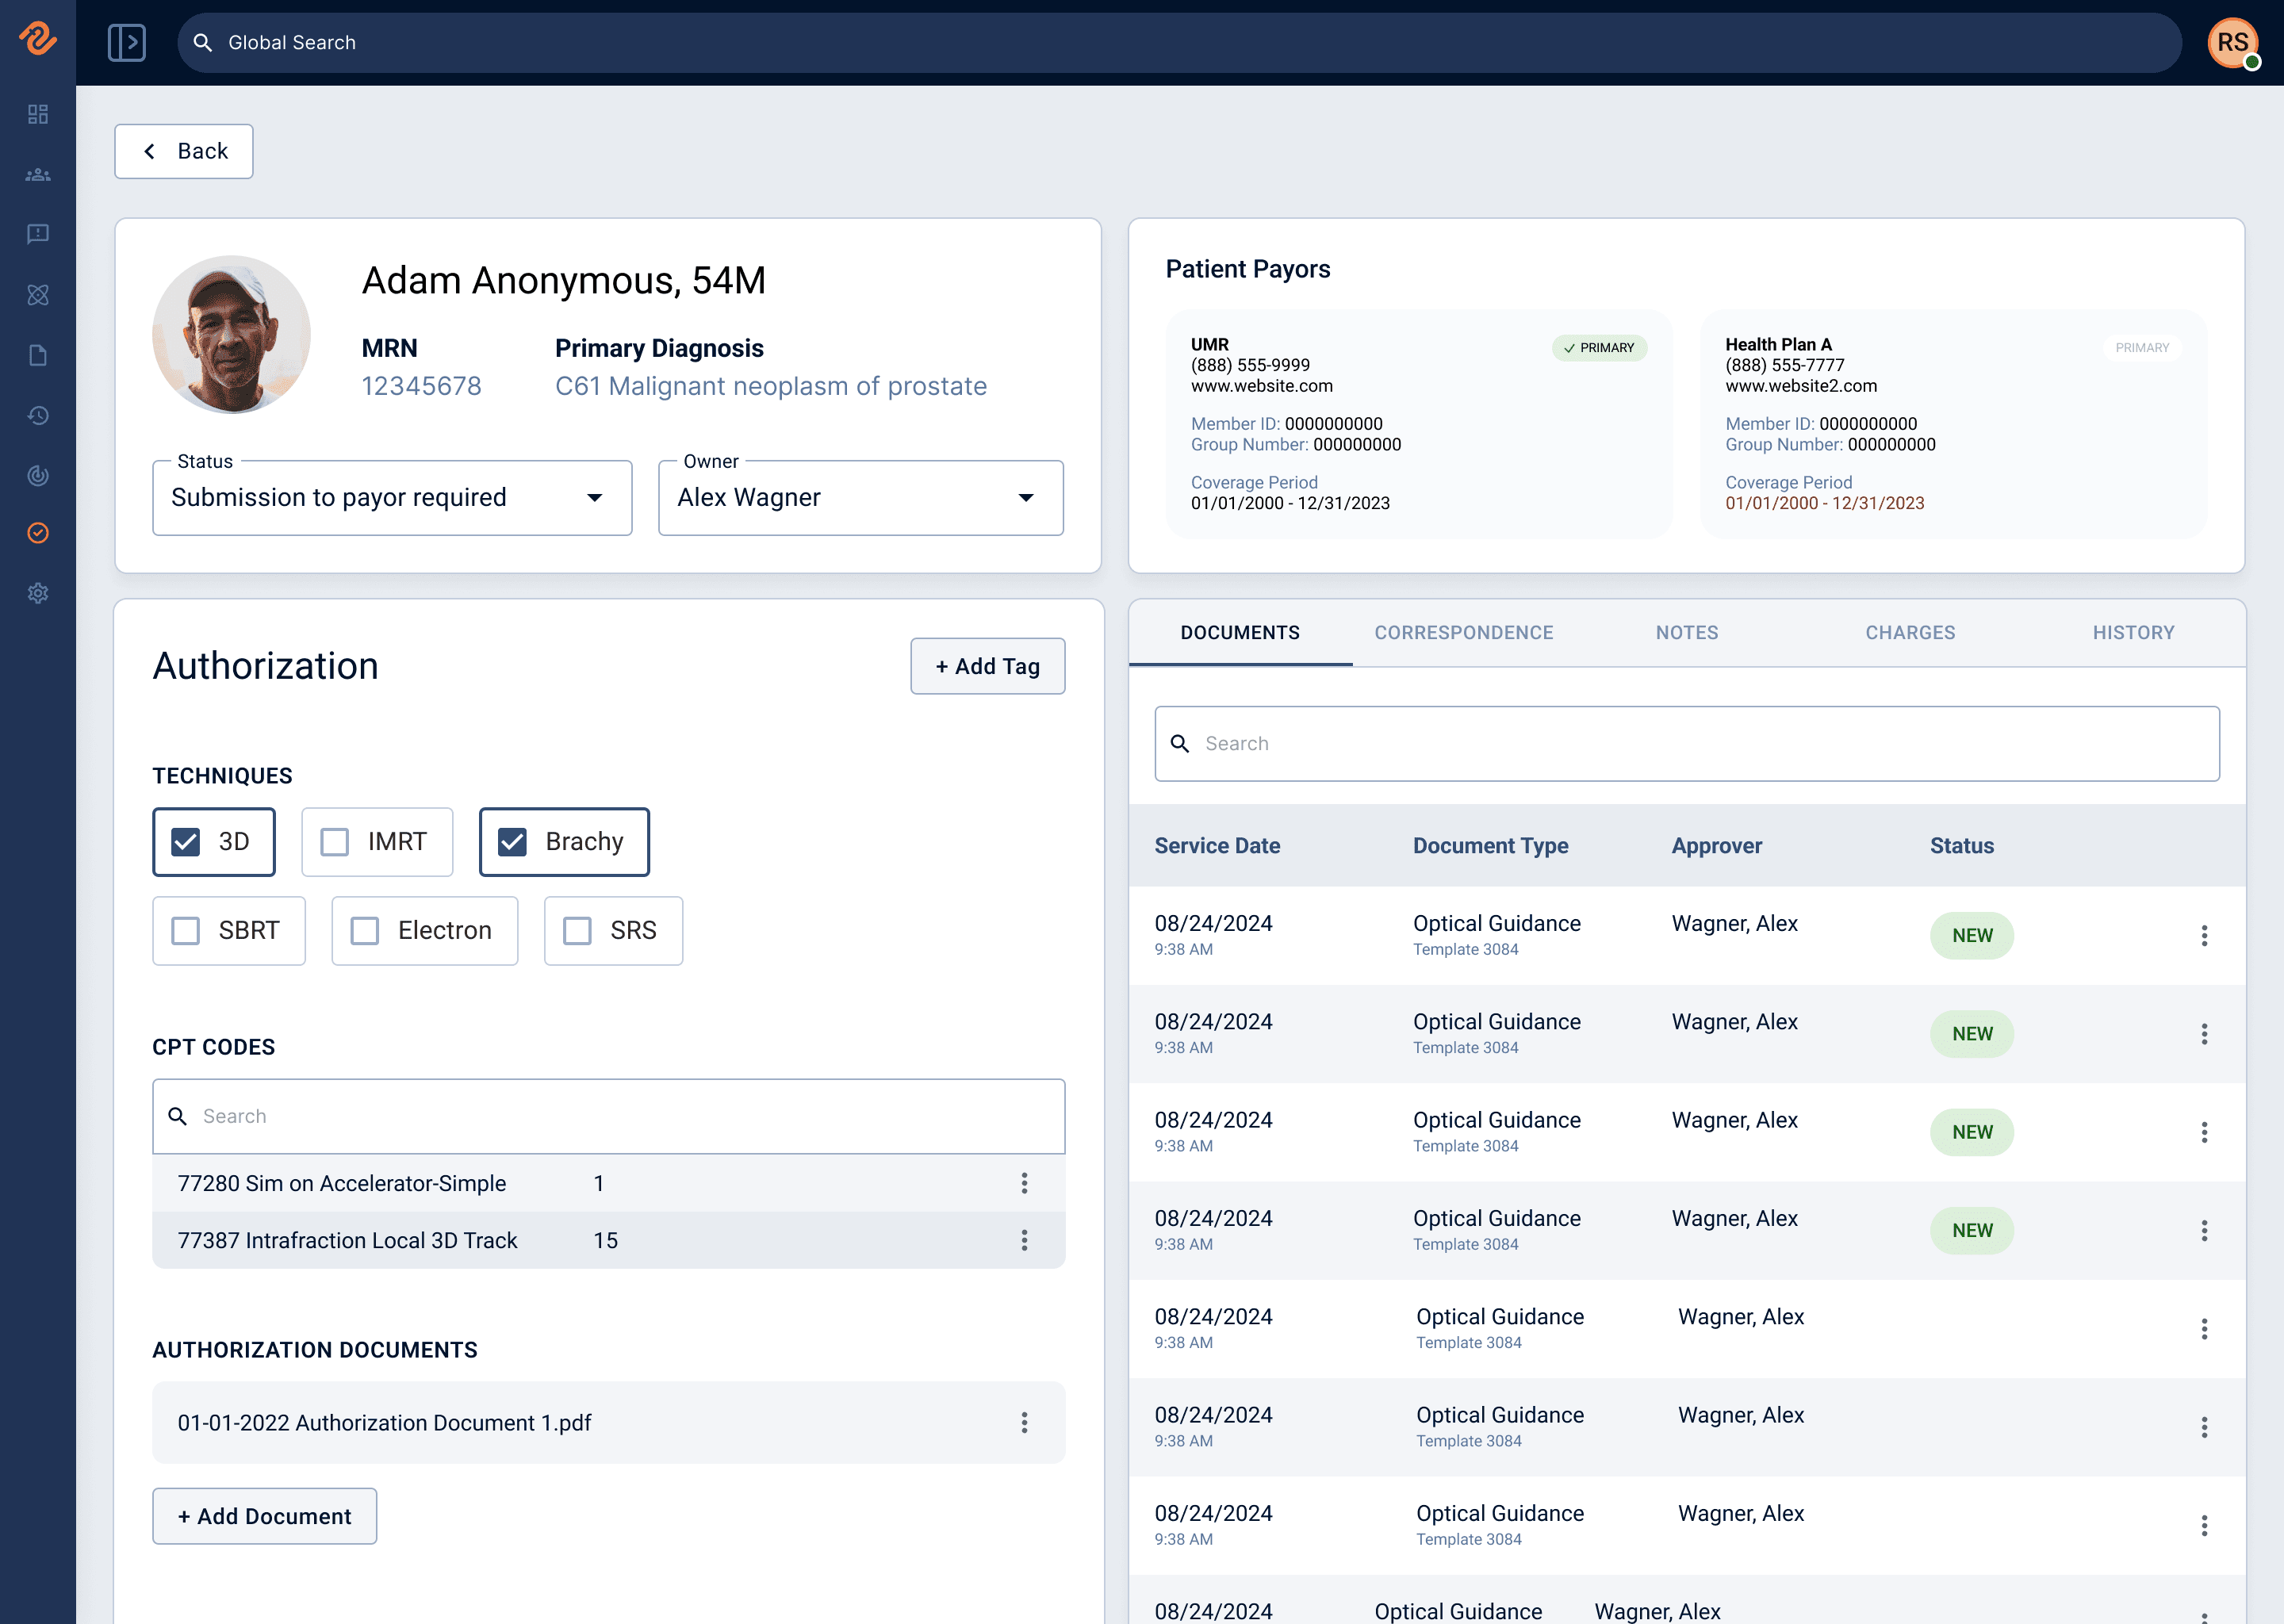Open the history clock icon in sidebar
The image size is (2284, 1624).
pos(38,415)
